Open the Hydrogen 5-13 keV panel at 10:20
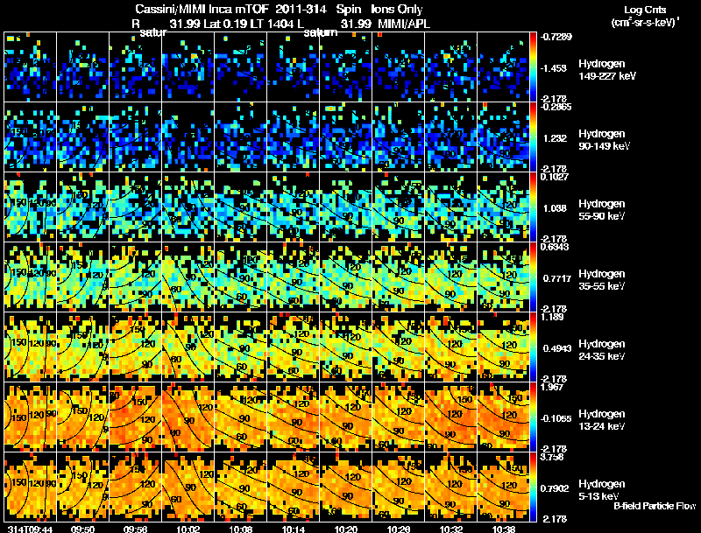Viewport: 701px width, 533px height. coord(346,487)
